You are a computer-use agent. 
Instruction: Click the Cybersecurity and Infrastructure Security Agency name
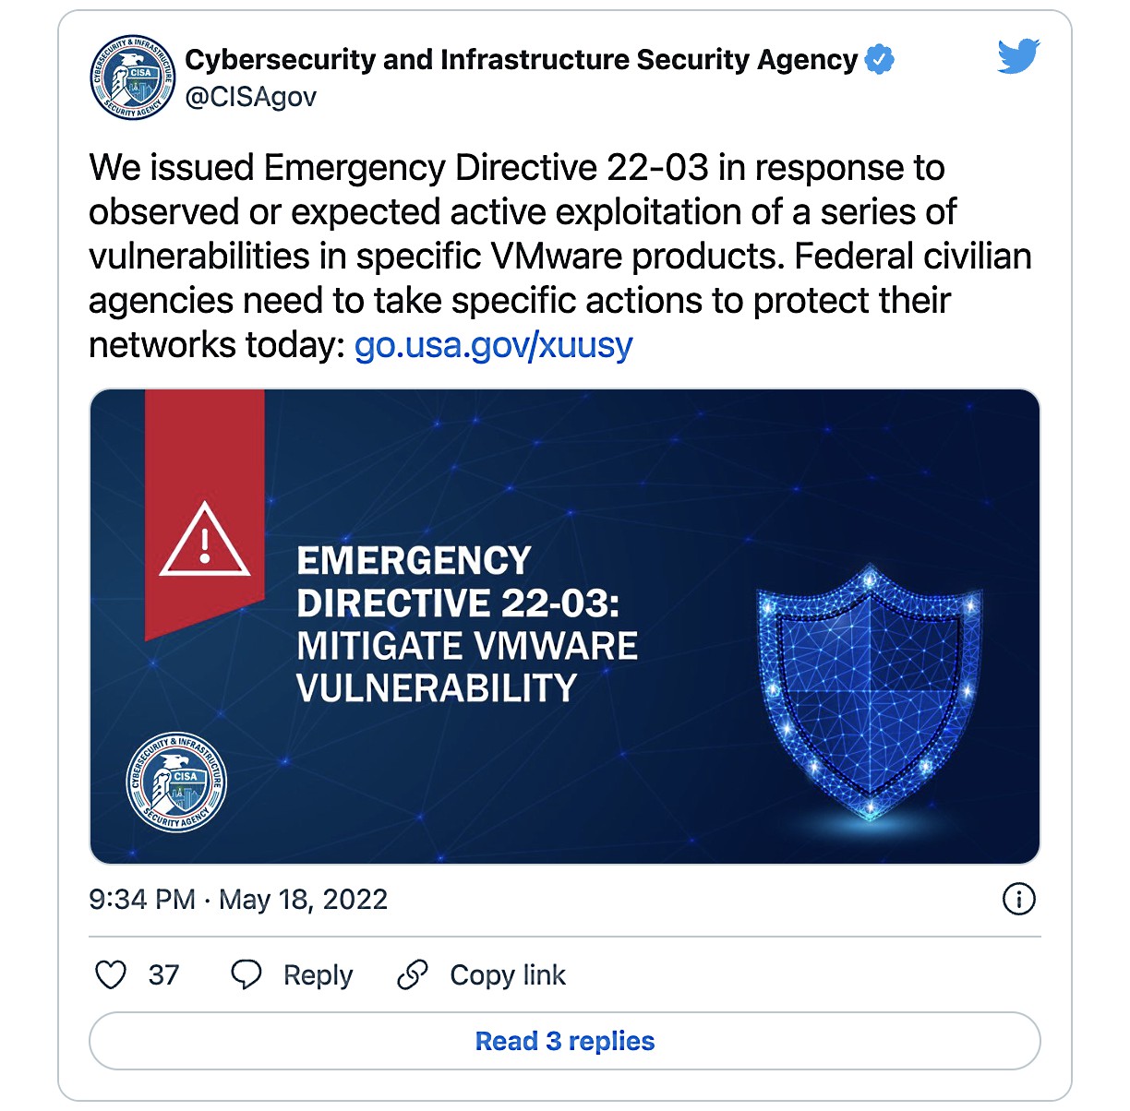pyautogui.click(x=521, y=59)
